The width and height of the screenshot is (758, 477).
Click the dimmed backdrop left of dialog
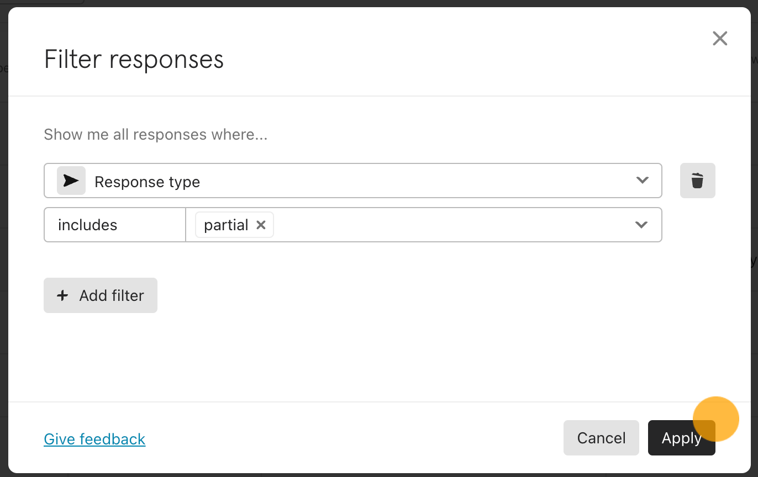[x=4, y=239]
